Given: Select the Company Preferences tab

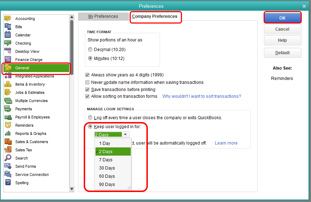Looking at the screenshot, I should click(155, 16).
